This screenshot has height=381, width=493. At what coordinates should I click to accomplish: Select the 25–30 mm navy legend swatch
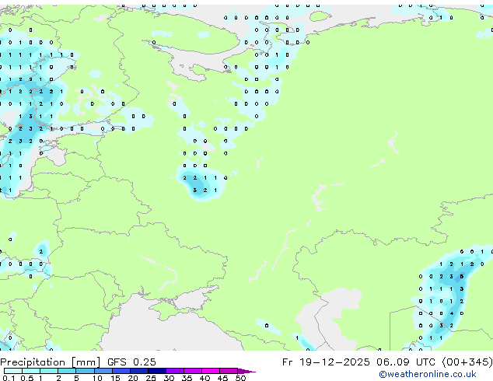click(x=157, y=371)
